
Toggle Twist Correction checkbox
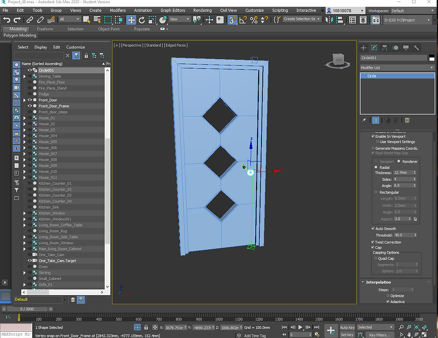pyautogui.click(x=373, y=242)
